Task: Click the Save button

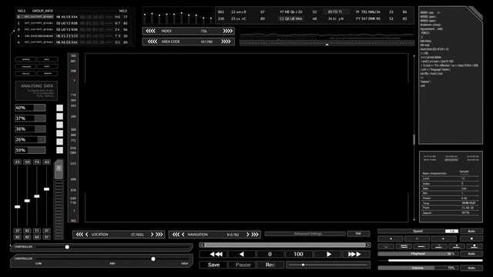Action: click(x=213, y=265)
